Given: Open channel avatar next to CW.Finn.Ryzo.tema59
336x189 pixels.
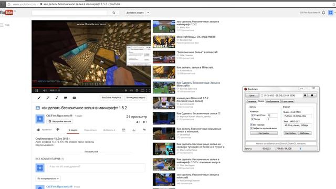Looking at the screenshot, I should 40,119.
